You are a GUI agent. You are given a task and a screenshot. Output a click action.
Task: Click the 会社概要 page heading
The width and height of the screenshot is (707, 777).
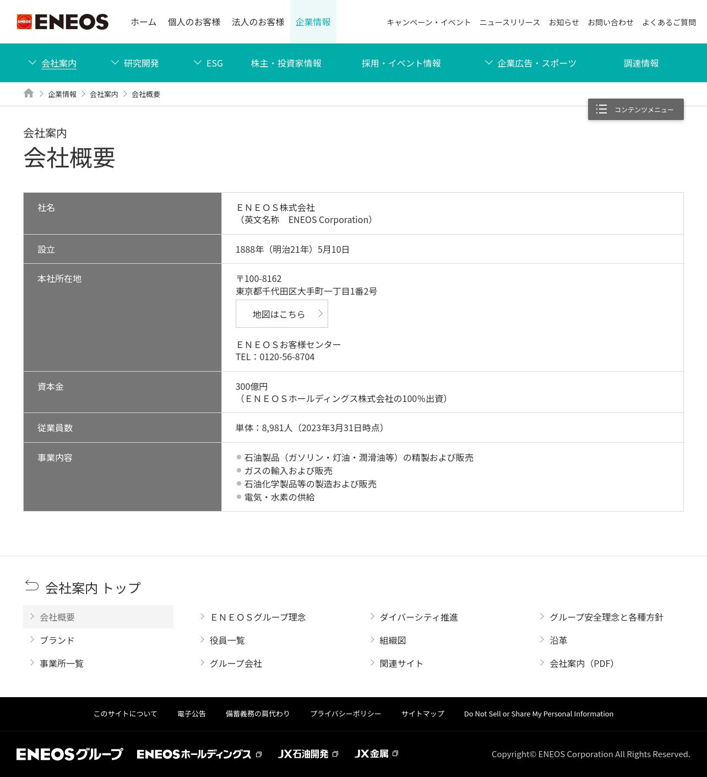69,158
